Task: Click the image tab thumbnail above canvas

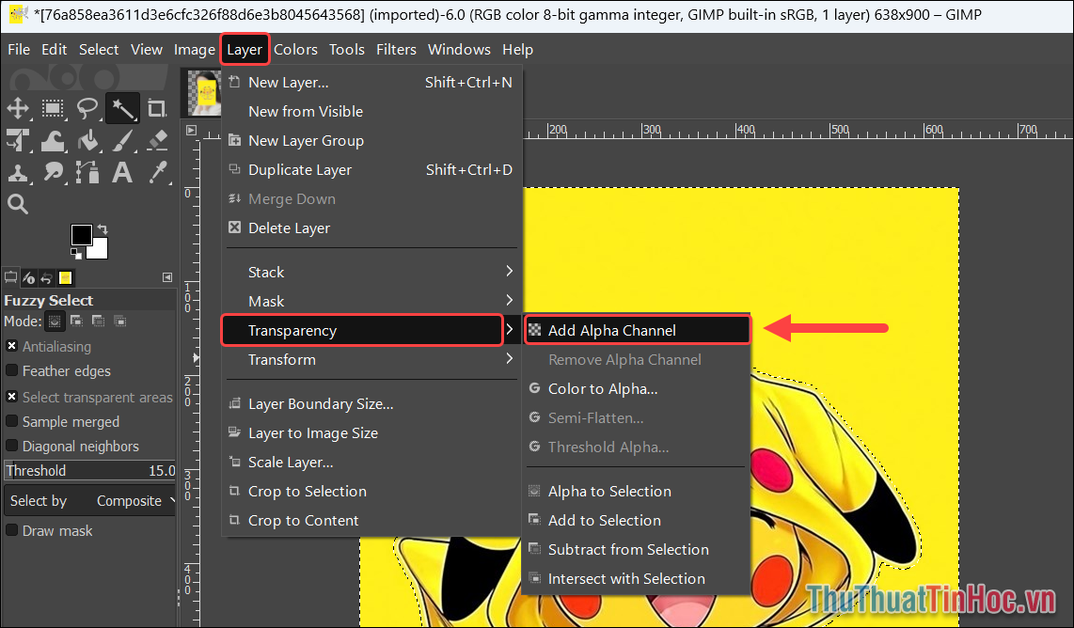Action: (x=205, y=93)
